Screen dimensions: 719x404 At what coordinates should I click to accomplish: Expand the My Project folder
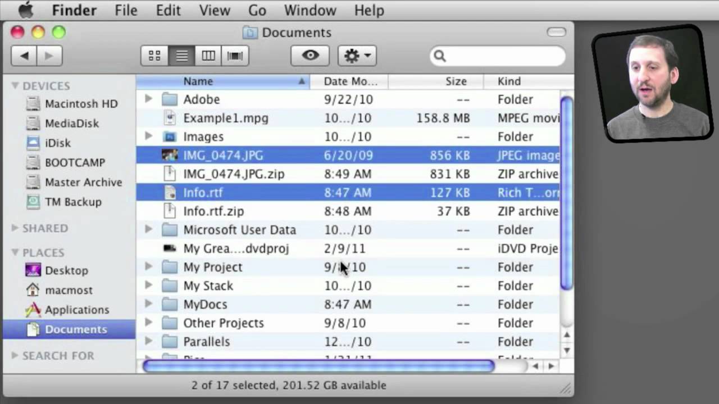click(x=148, y=267)
